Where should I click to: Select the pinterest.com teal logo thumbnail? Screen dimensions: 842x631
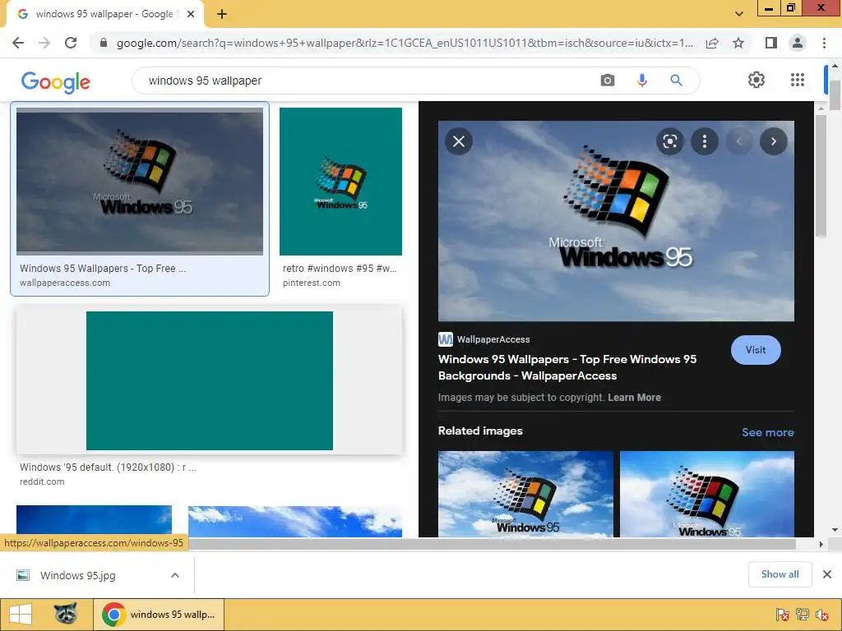click(x=340, y=182)
